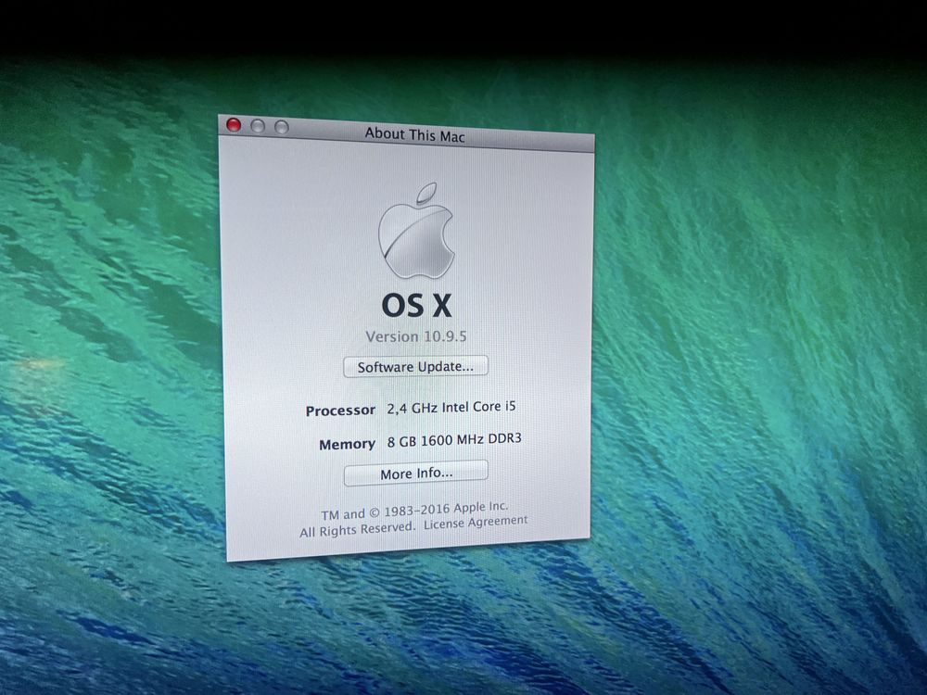Click the 8 GB 1600 MHz DDR3 value
This screenshot has height=695, width=927.
click(454, 439)
